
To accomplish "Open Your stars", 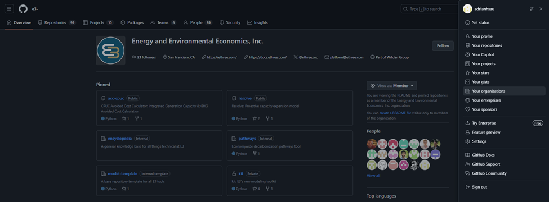I will coord(504,73).
